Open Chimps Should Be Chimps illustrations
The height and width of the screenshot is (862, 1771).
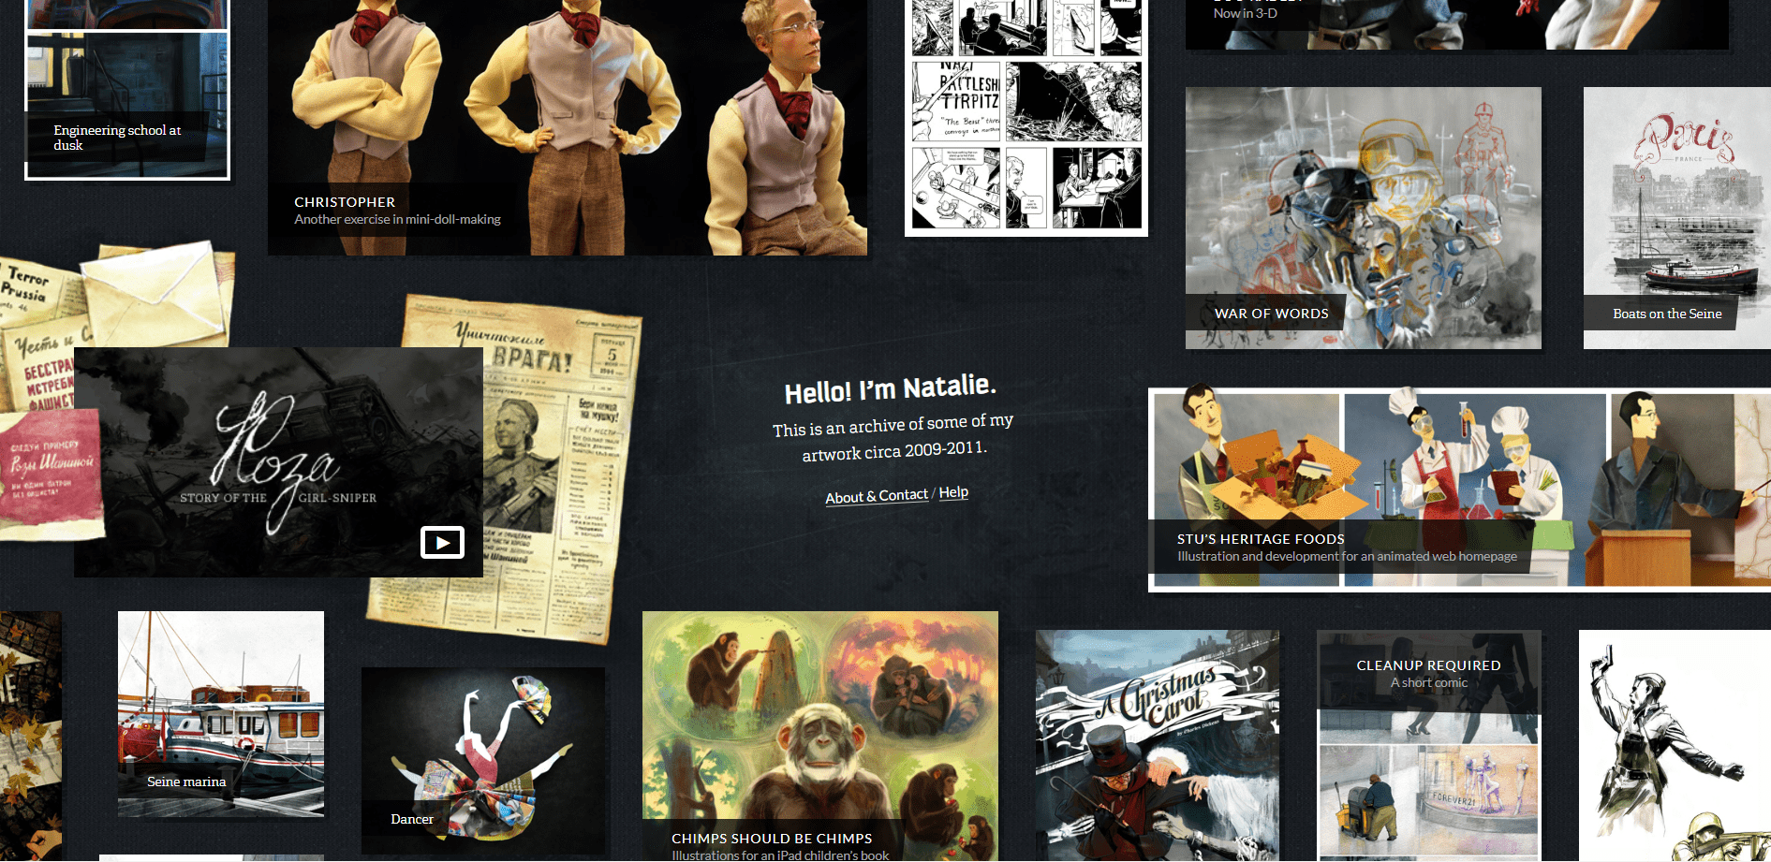coord(819,735)
